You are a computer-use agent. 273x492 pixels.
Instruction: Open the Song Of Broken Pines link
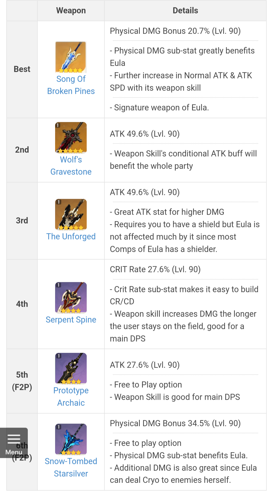pyautogui.click(x=71, y=85)
